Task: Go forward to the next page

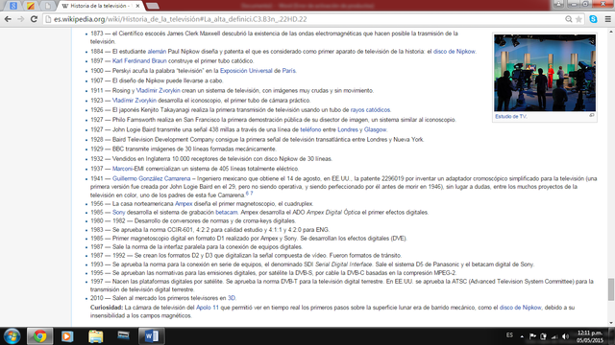Action: 21,19
